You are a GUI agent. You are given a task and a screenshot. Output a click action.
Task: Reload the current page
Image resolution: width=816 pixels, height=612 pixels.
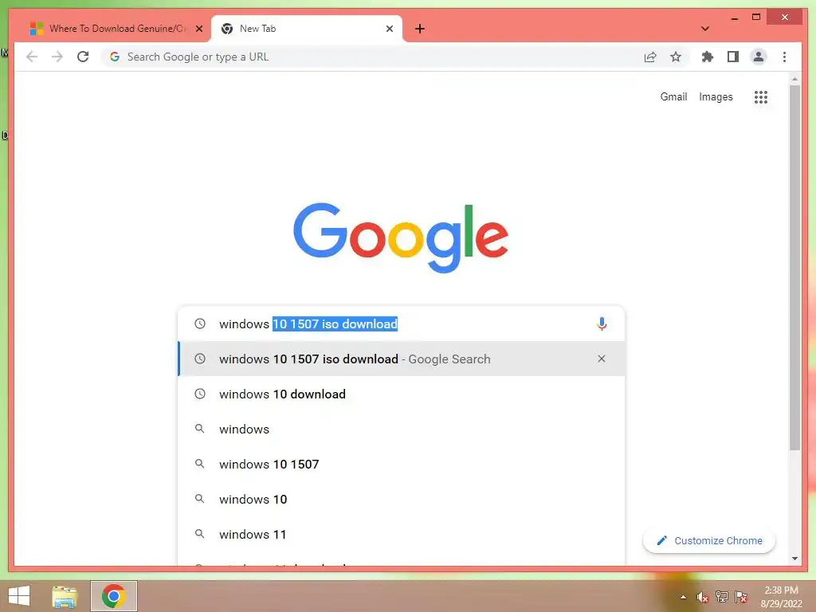point(83,57)
